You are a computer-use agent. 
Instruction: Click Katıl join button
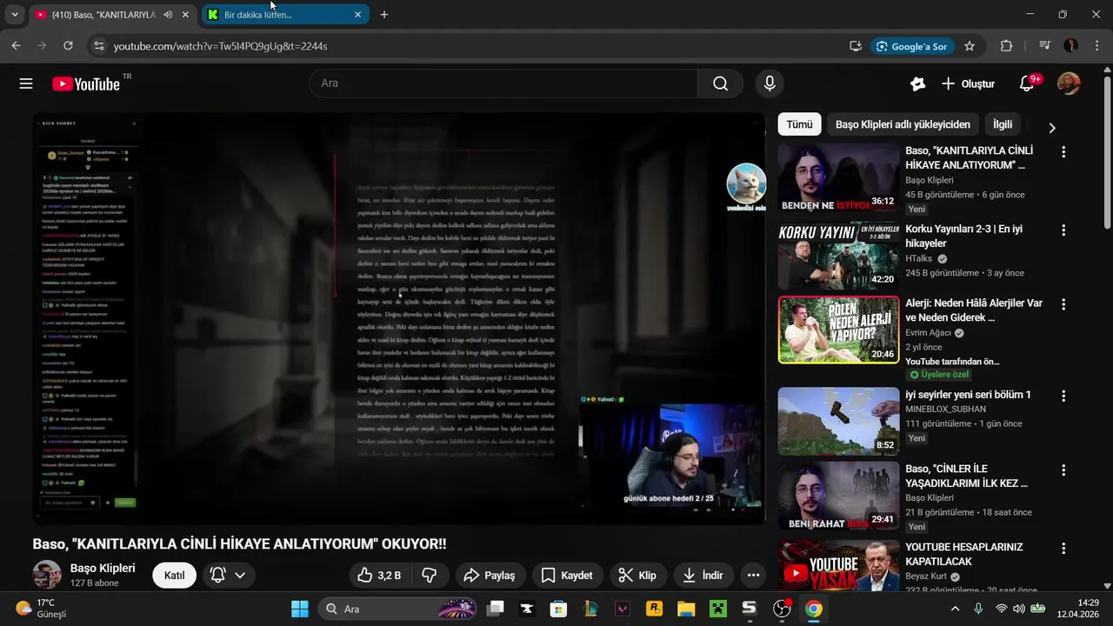tap(175, 576)
